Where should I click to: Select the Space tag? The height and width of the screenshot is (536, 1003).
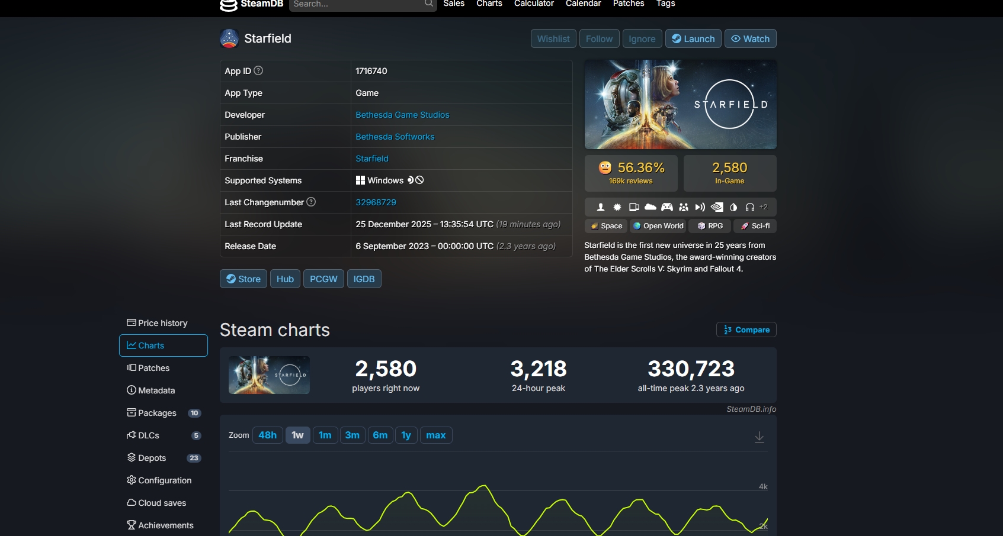click(606, 226)
